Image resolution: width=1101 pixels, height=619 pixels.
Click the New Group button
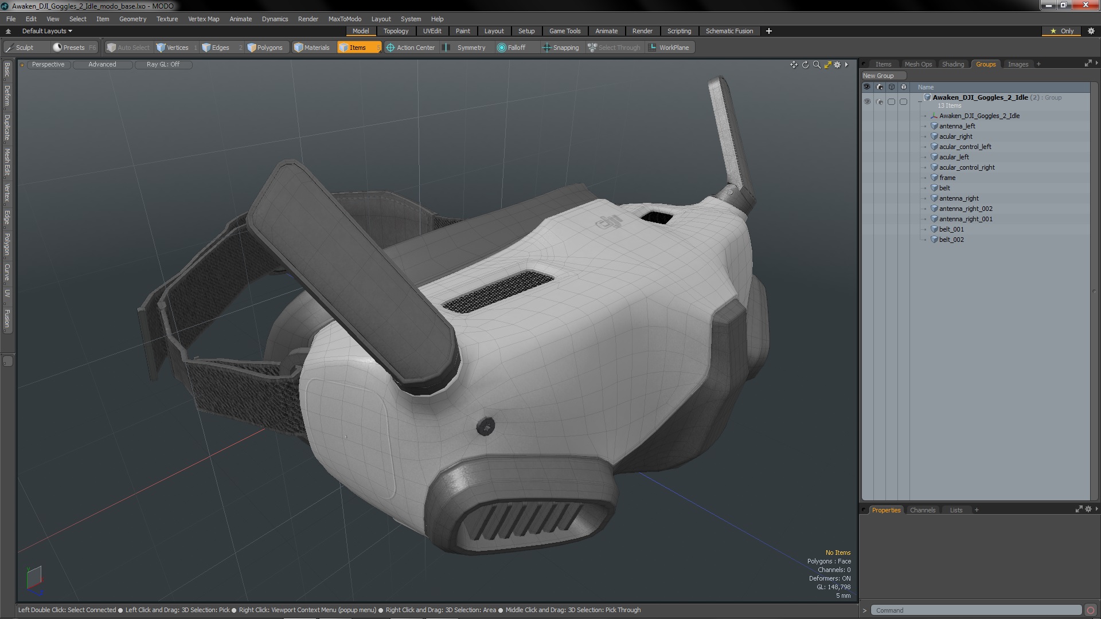pos(879,75)
